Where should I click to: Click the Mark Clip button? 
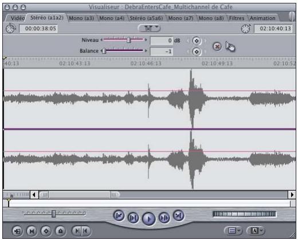pos(32,231)
